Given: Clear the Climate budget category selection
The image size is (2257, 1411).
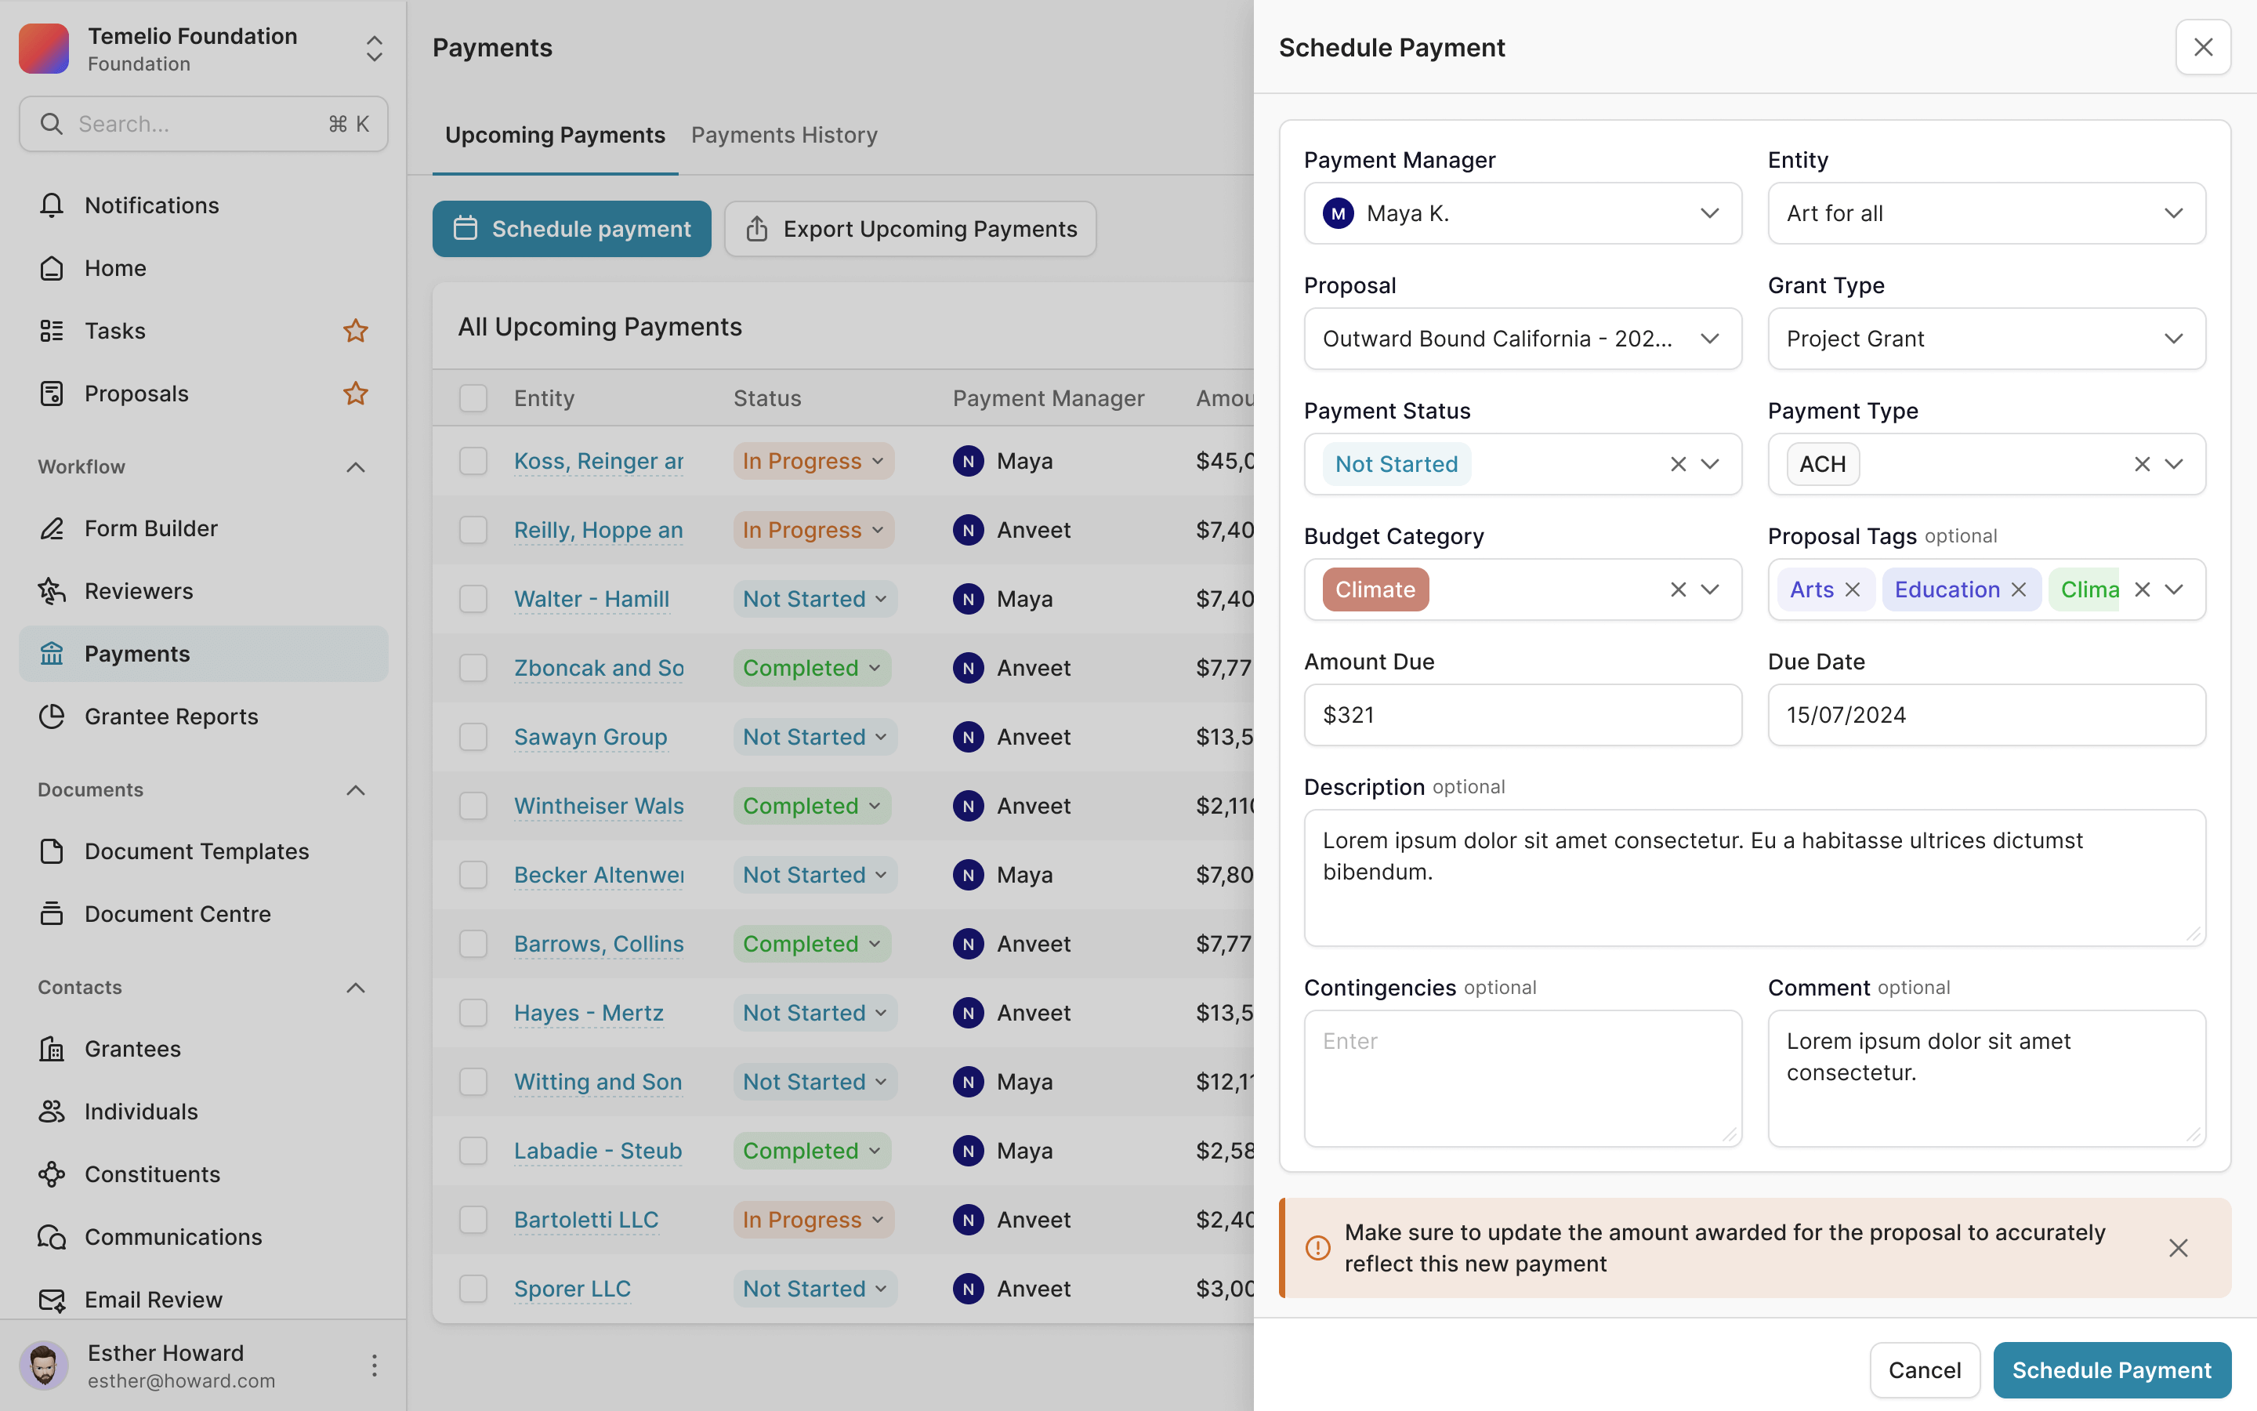Looking at the screenshot, I should pyautogui.click(x=1678, y=589).
